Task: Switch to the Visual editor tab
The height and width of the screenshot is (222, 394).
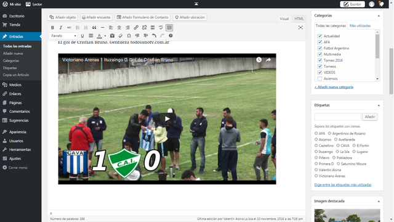Action: coord(284,18)
